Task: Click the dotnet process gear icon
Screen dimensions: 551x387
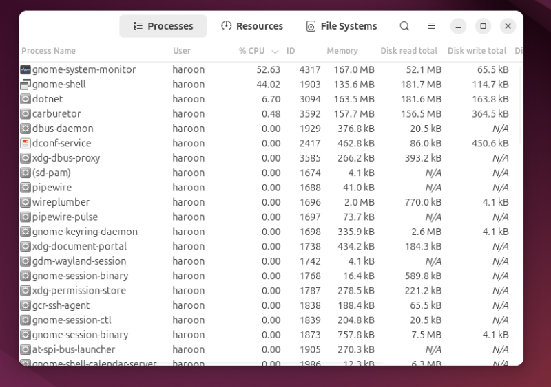Action: pos(25,99)
